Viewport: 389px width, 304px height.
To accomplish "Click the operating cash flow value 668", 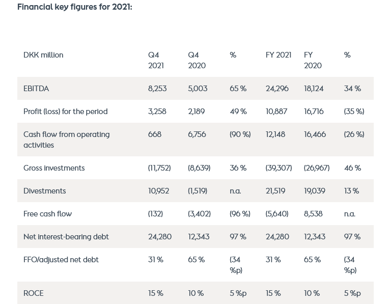I will click(155, 134).
